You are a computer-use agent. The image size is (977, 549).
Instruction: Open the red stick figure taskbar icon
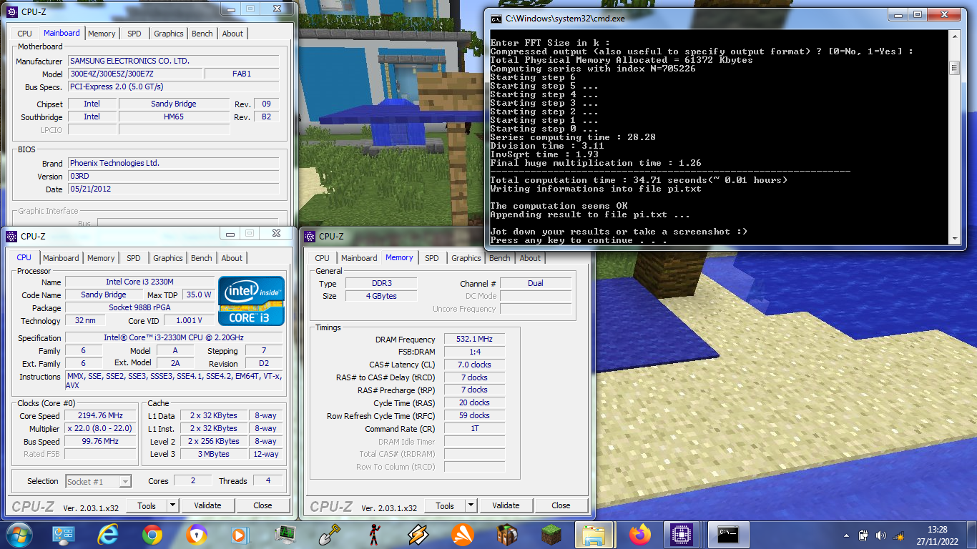point(373,535)
